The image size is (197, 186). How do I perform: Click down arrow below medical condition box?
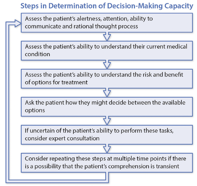pyautogui.click(x=107, y=65)
